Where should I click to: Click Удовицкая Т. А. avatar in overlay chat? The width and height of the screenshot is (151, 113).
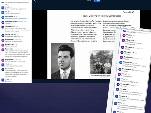122,52
